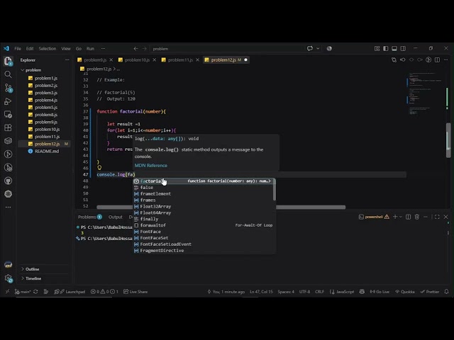The width and height of the screenshot is (454, 340).
Task: Open the Extensions view
Action: pyautogui.click(x=8, y=127)
